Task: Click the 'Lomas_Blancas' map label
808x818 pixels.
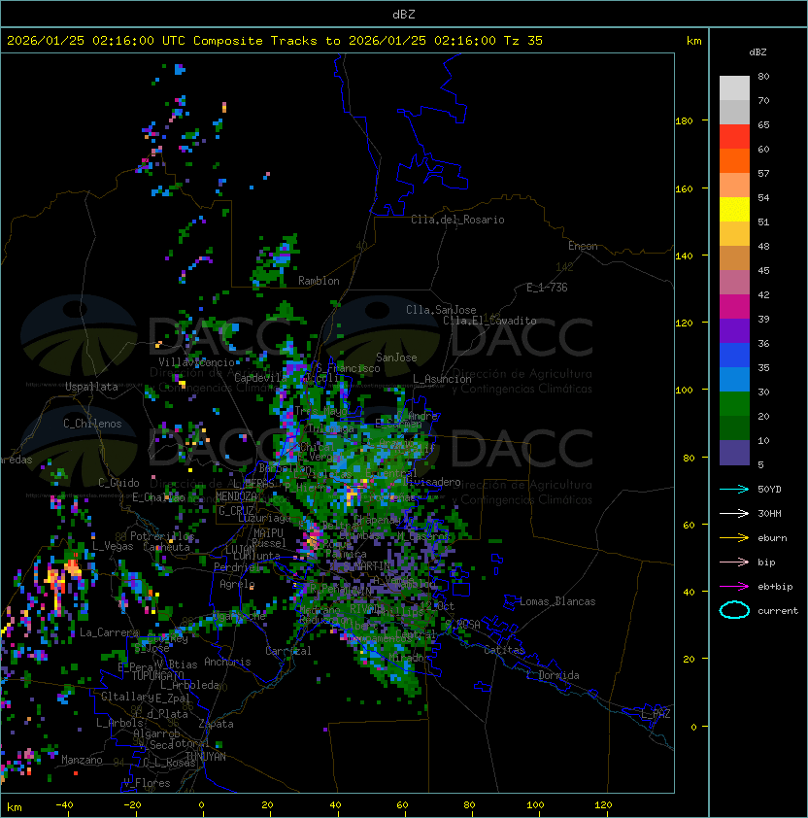Action: tap(557, 601)
